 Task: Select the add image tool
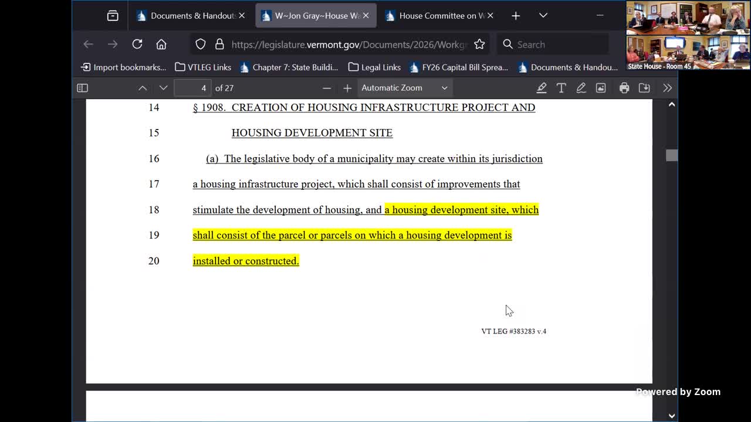[x=601, y=88]
